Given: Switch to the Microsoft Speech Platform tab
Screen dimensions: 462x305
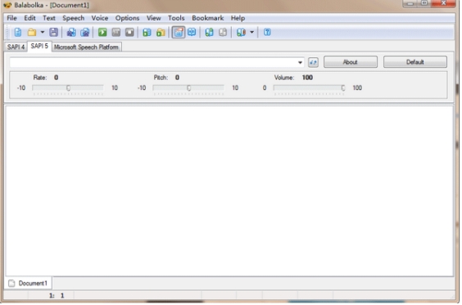Looking at the screenshot, I should tap(86, 47).
